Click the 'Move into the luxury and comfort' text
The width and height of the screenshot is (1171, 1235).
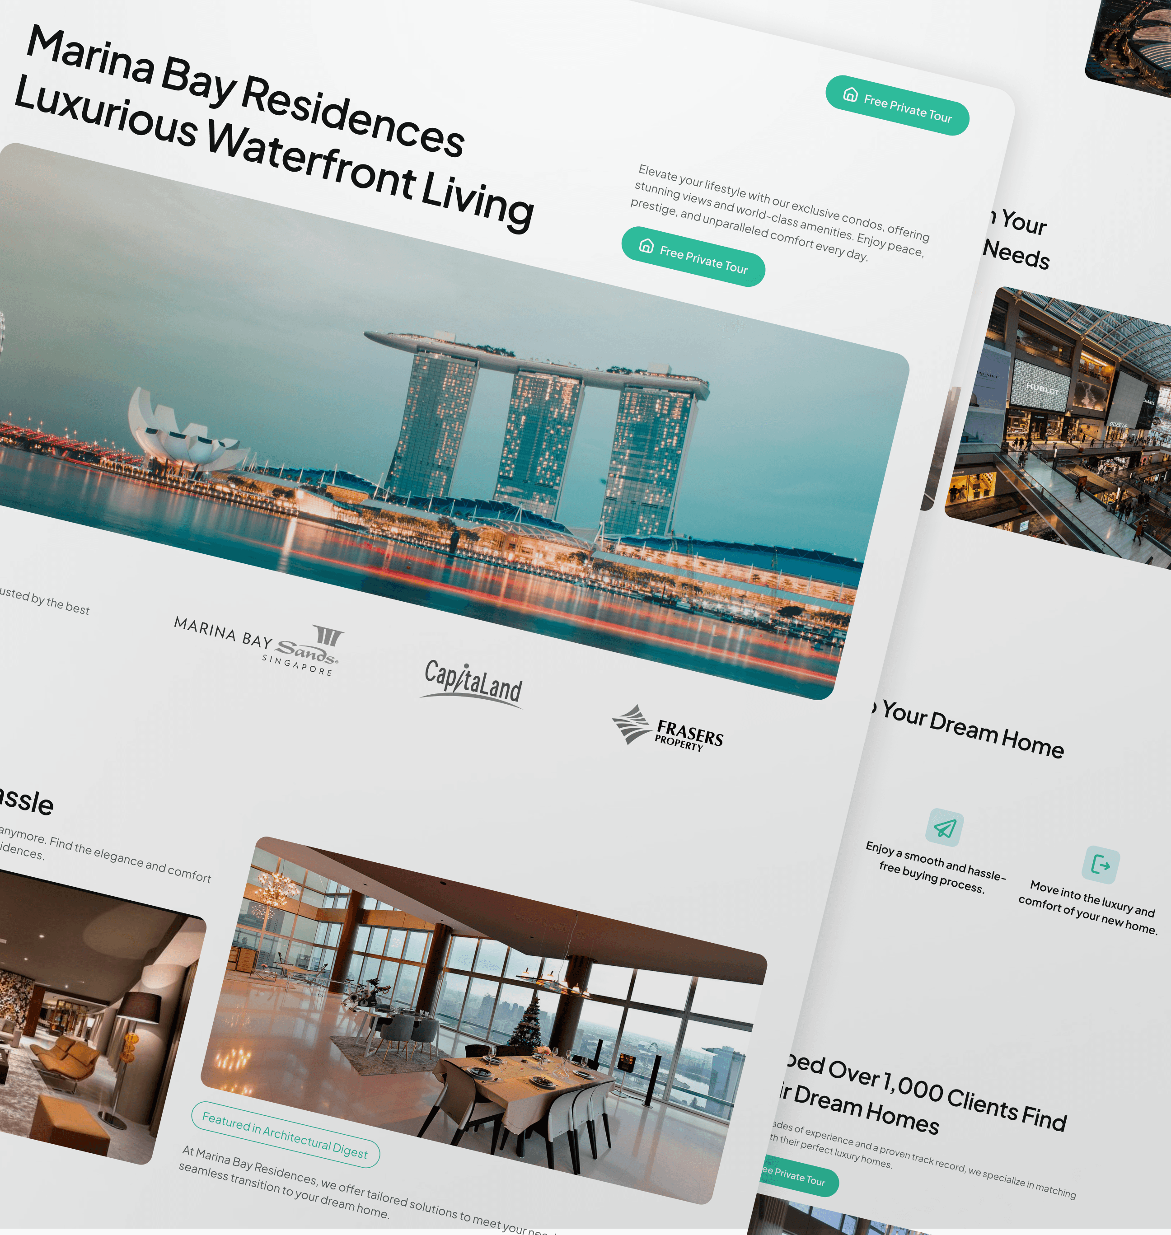(x=1088, y=908)
